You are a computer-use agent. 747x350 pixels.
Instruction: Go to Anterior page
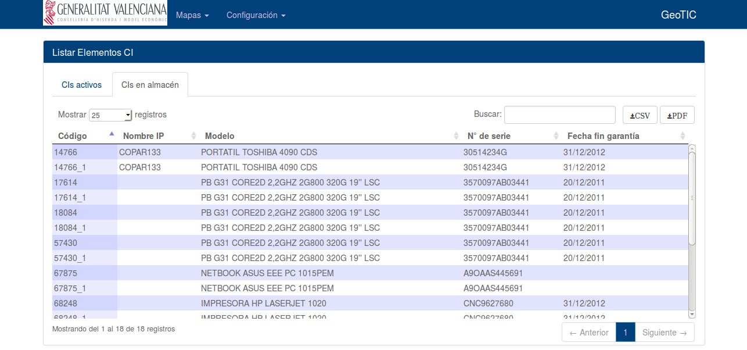pos(589,333)
